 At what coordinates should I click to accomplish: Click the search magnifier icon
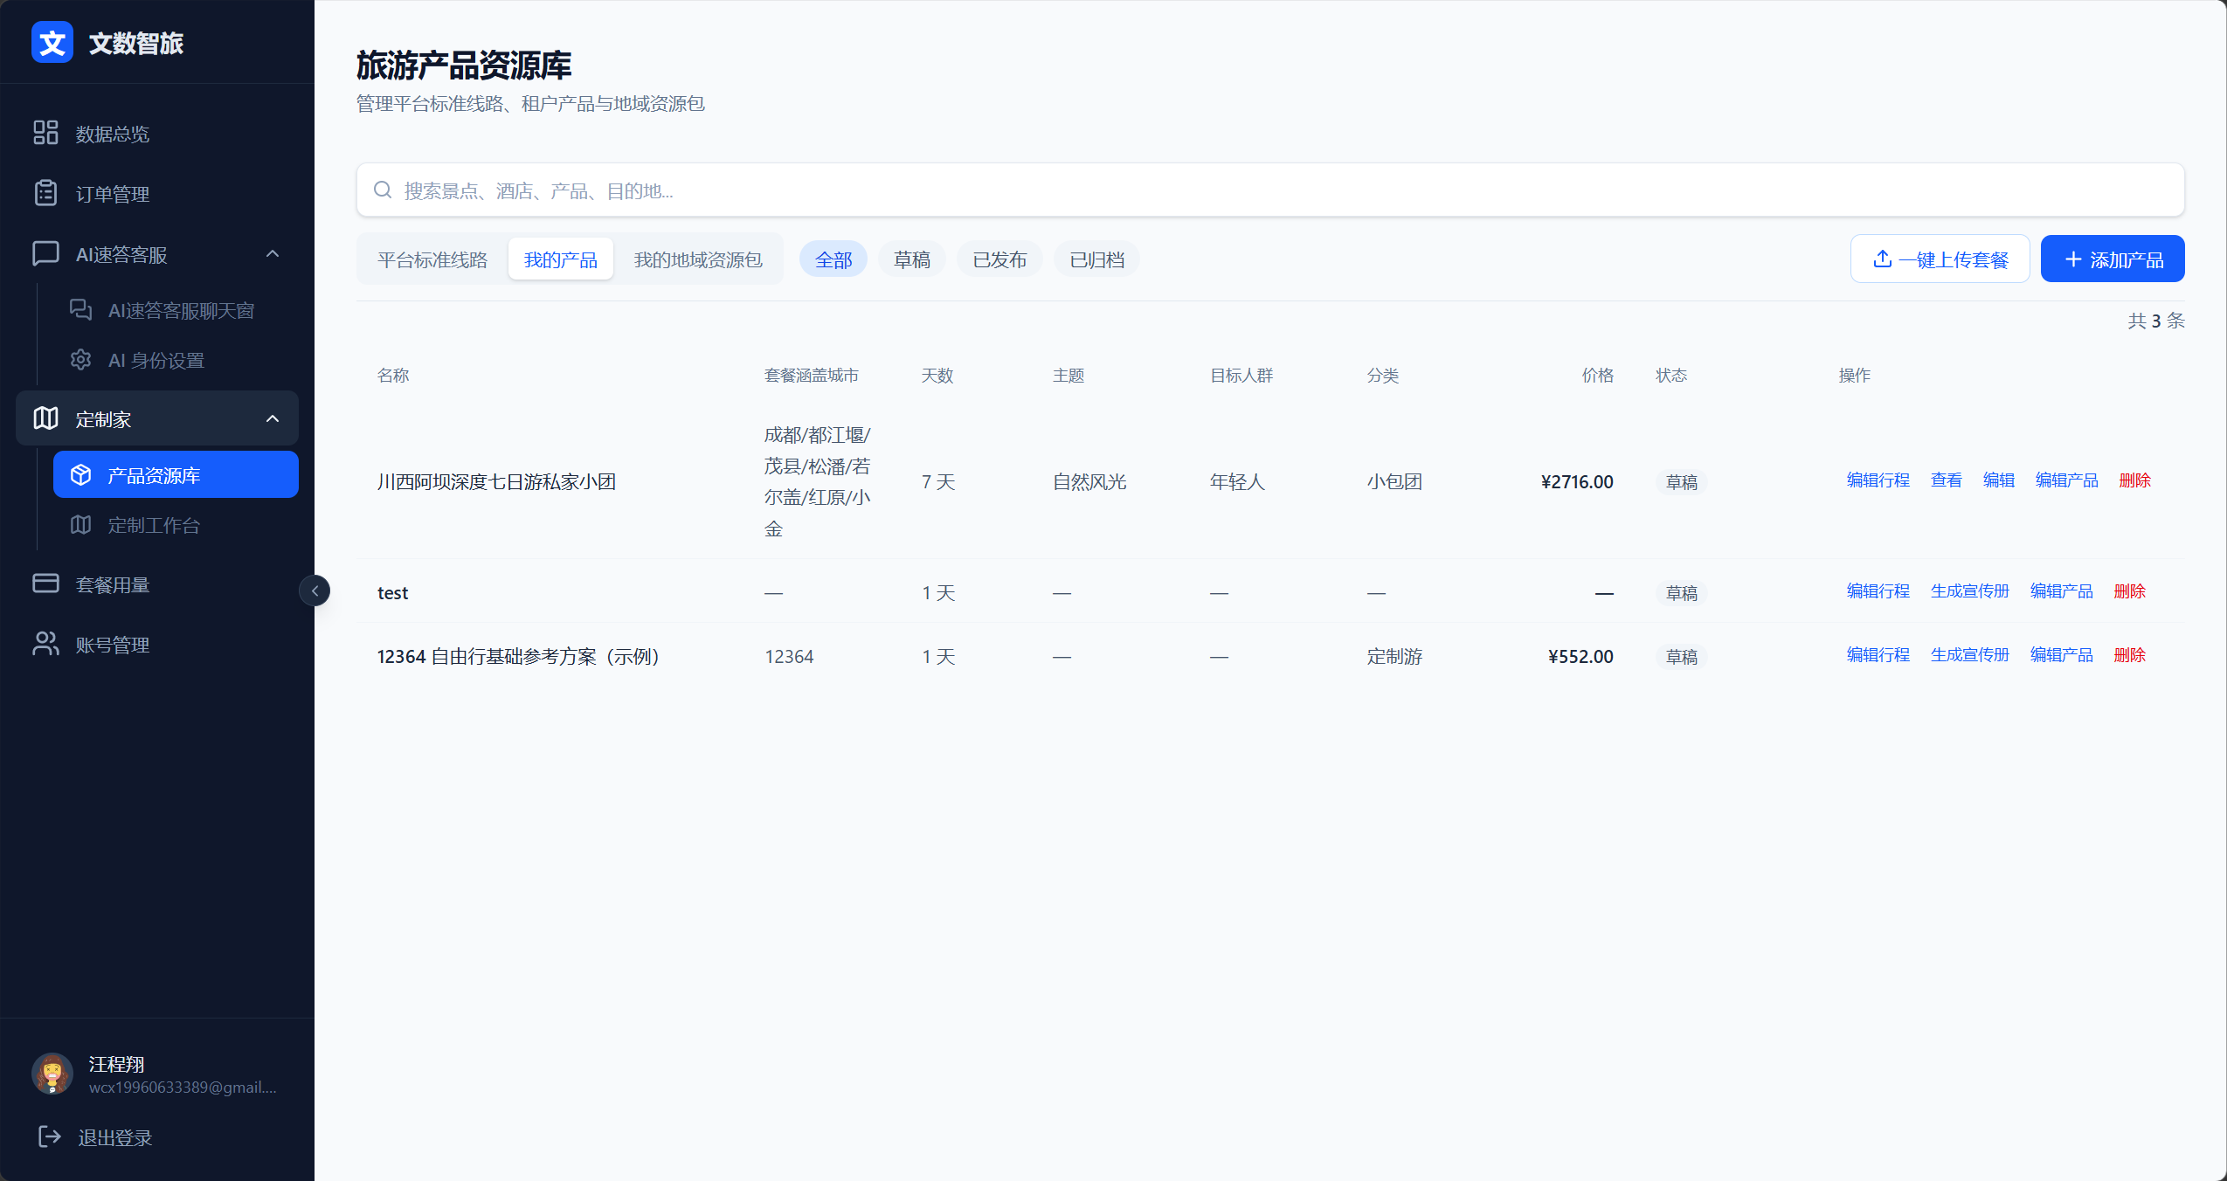383,190
